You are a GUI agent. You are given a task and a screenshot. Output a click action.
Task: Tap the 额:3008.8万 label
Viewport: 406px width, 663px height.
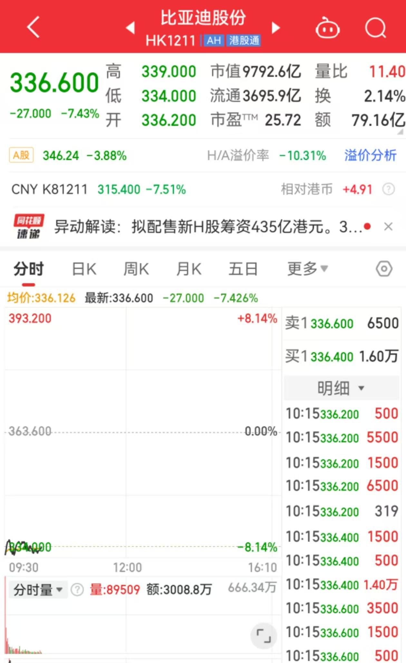click(179, 590)
